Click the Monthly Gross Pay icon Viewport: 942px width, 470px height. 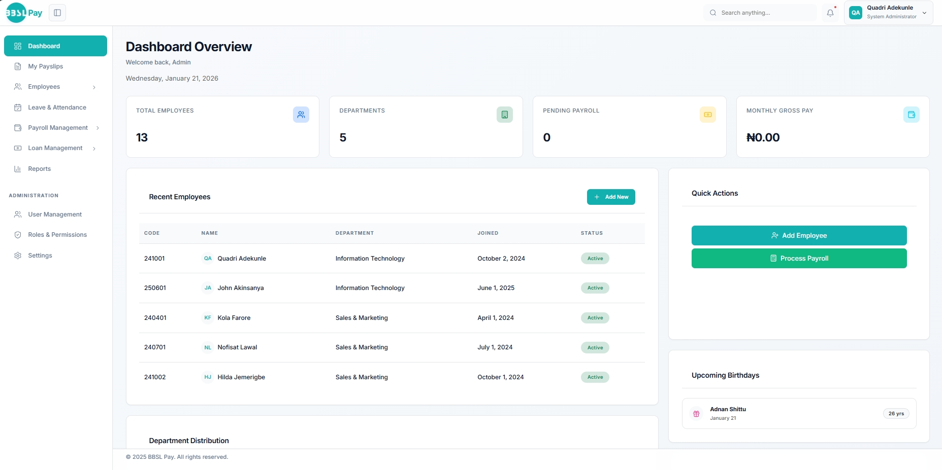click(x=912, y=115)
